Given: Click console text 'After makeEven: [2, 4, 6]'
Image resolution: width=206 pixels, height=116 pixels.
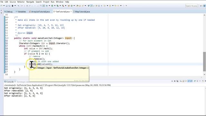Looking at the screenshot, I should [x=20, y=96].
